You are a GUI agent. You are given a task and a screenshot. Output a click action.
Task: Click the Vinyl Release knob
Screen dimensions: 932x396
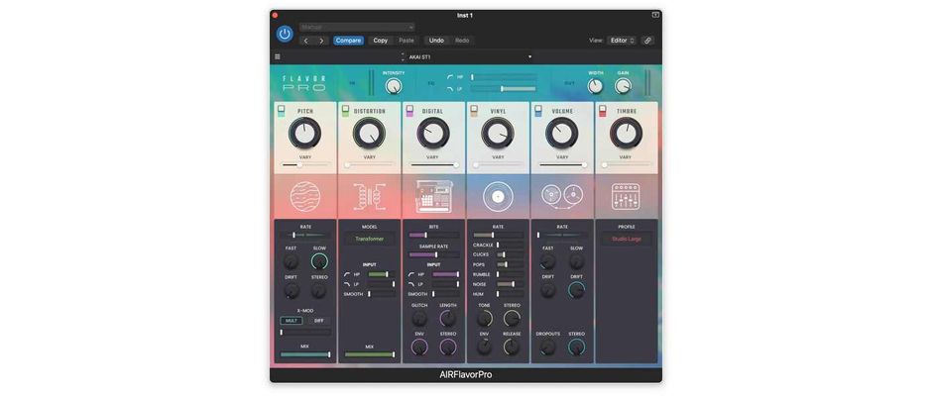[512, 346]
